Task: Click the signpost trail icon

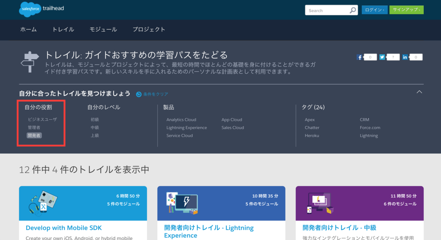Action: 30,62
